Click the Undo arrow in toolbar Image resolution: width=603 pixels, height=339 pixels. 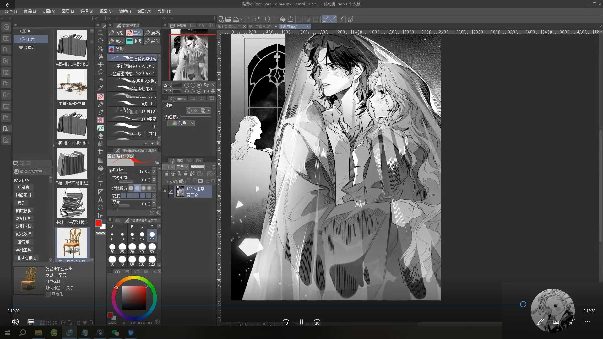point(250,19)
